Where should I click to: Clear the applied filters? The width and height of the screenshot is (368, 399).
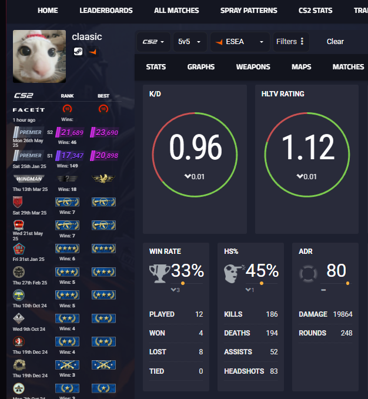coord(335,42)
